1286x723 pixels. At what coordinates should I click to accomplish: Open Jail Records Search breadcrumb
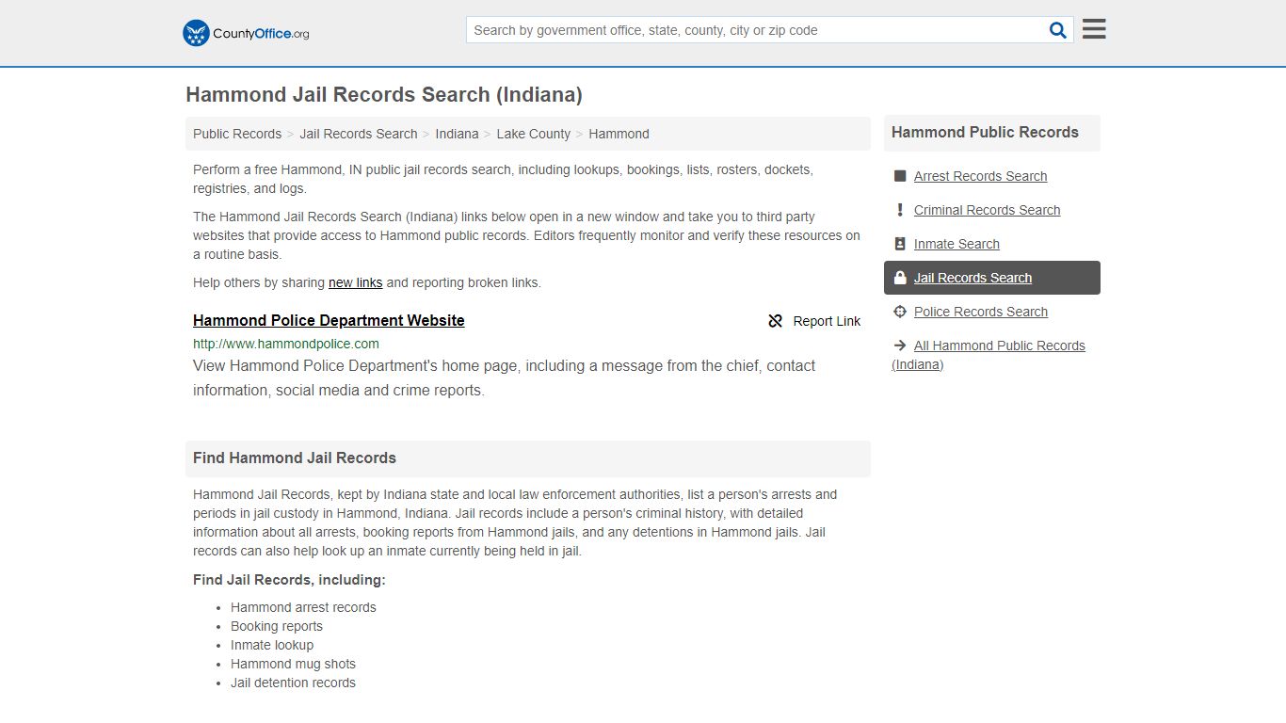pos(359,134)
